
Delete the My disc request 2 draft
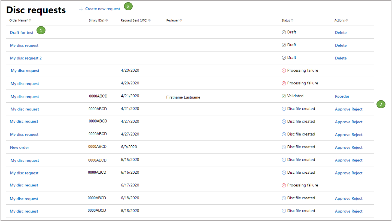point(341,58)
